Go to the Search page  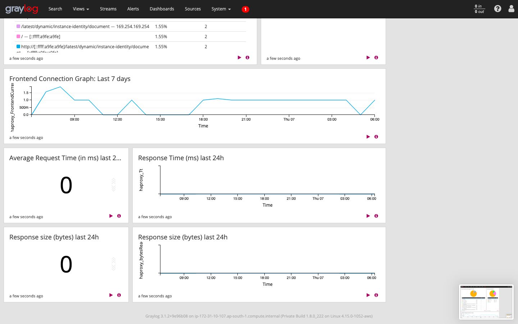point(55,9)
